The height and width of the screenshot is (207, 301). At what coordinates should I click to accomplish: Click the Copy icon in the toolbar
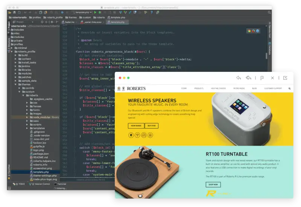click(41, 12)
